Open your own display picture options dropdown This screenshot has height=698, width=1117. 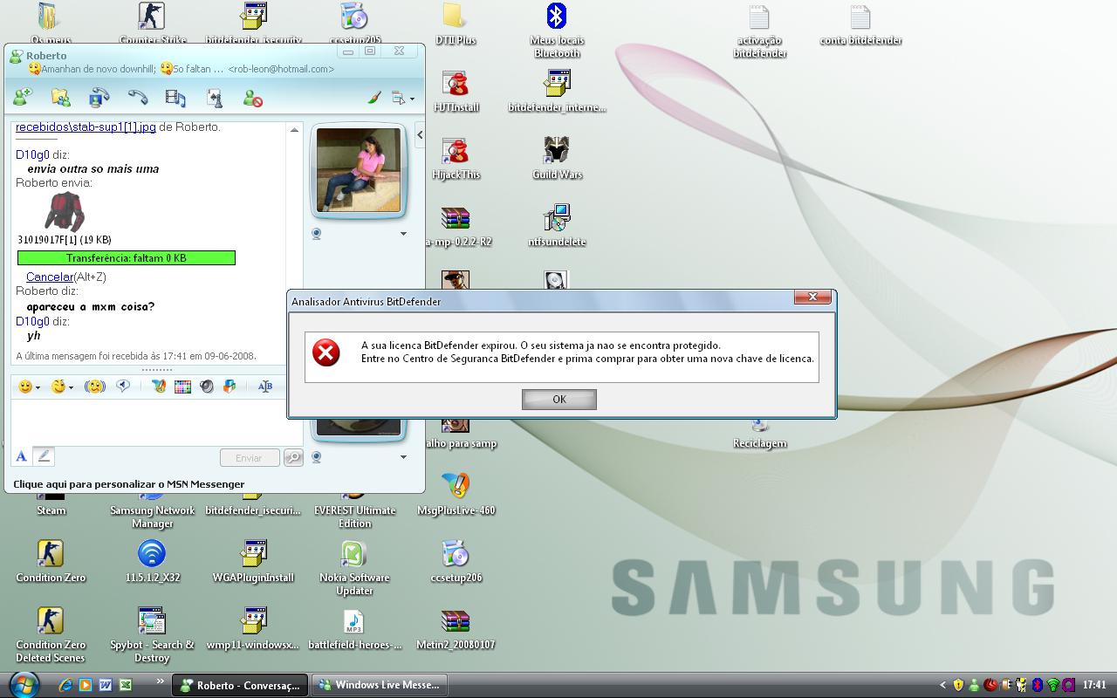point(403,457)
